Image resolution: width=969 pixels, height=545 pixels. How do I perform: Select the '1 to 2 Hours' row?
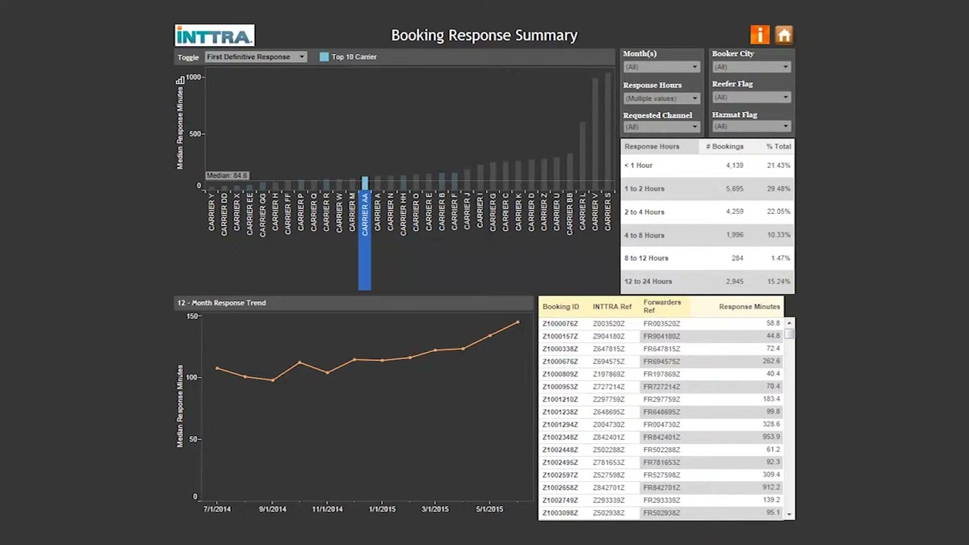pos(707,189)
